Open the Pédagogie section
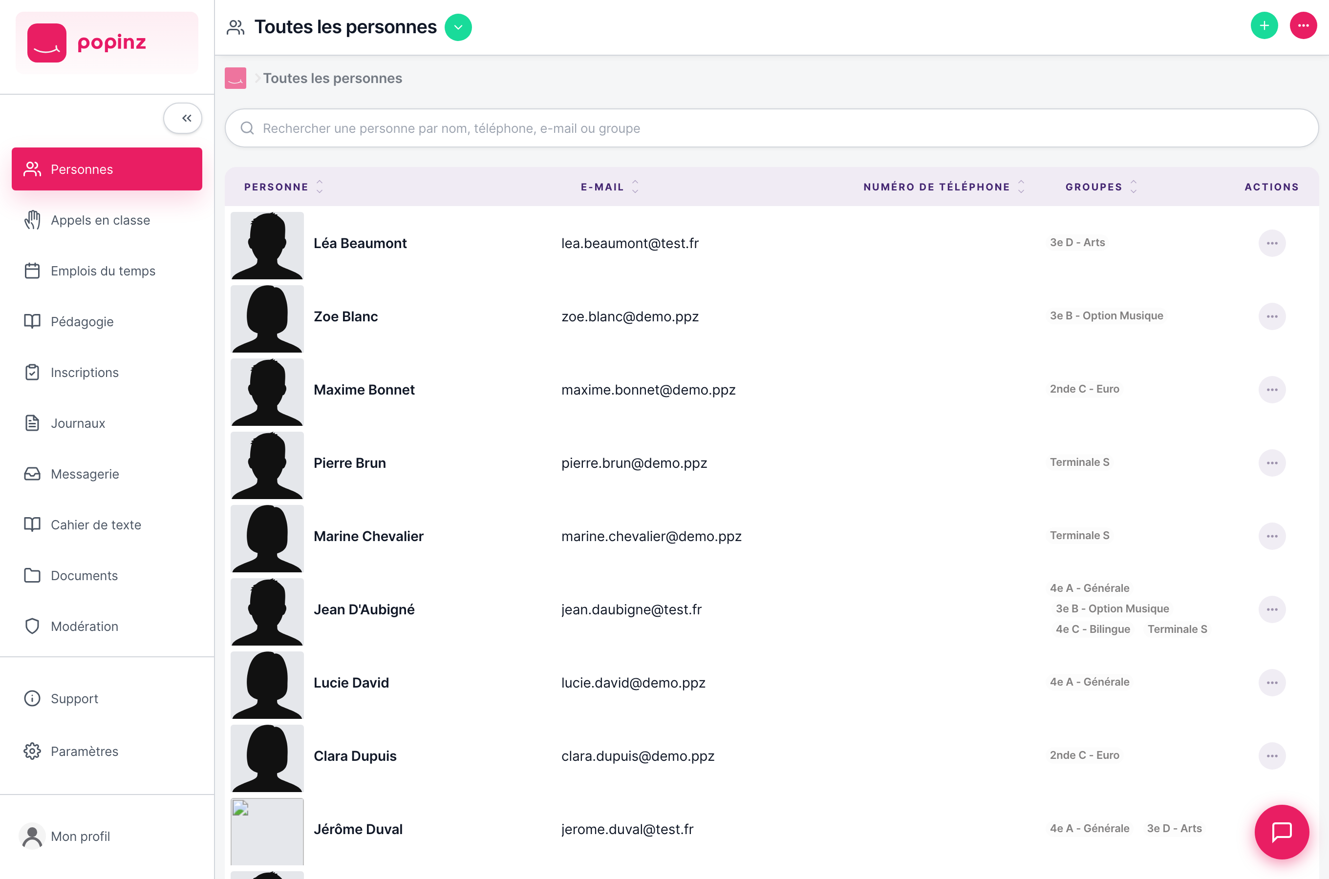 [x=107, y=322]
